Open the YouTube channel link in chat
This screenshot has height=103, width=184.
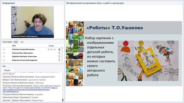pyautogui.click(x=30, y=90)
